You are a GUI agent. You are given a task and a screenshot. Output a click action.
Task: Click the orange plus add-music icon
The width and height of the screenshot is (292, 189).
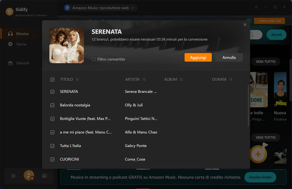[258, 154]
